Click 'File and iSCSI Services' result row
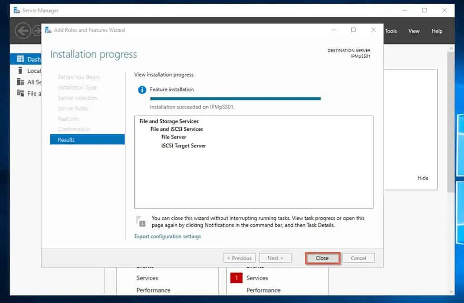 177,129
